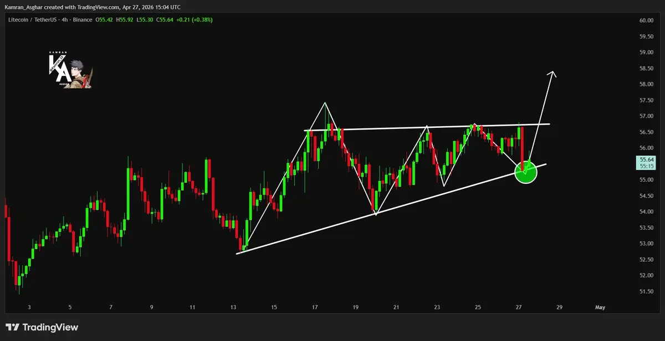Click the close value C55.64

(166, 19)
